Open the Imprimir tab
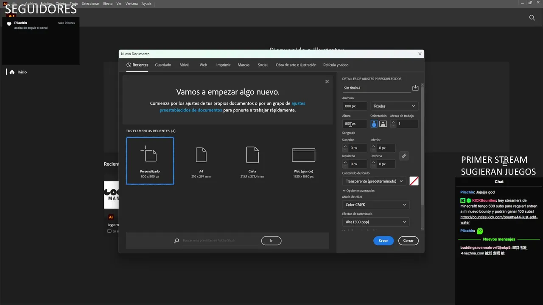This screenshot has width=543, height=305. click(x=223, y=65)
